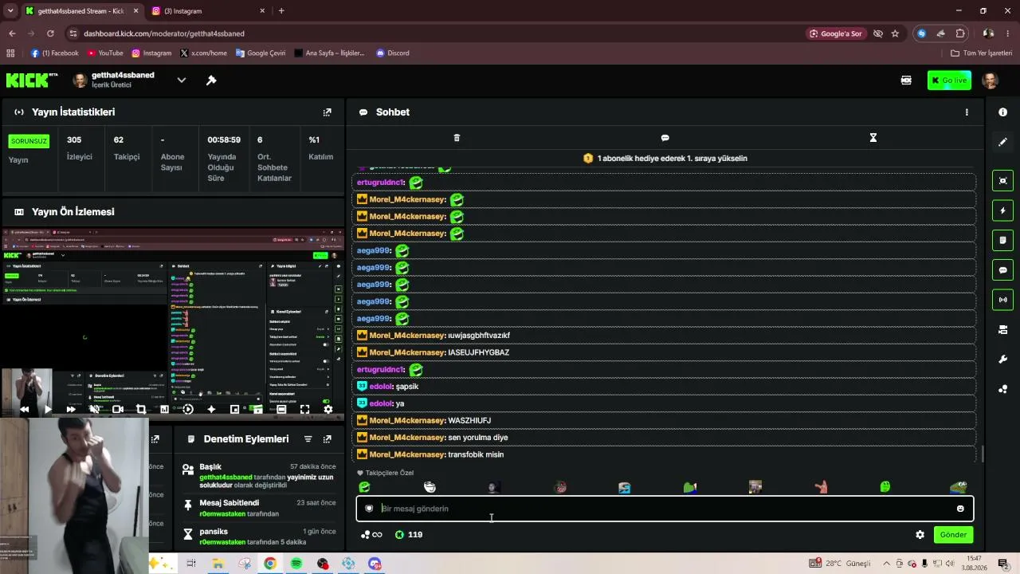This screenshot has height=574, width=1020.
Task: Click the focus frame icon in right sidebar
Action: [x=1002, y=181]
